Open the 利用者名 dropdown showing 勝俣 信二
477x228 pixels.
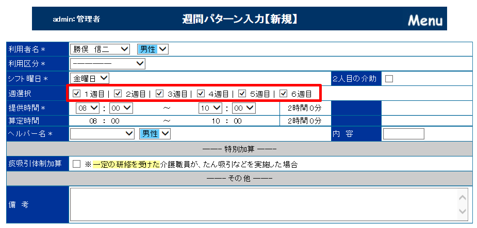101,49
